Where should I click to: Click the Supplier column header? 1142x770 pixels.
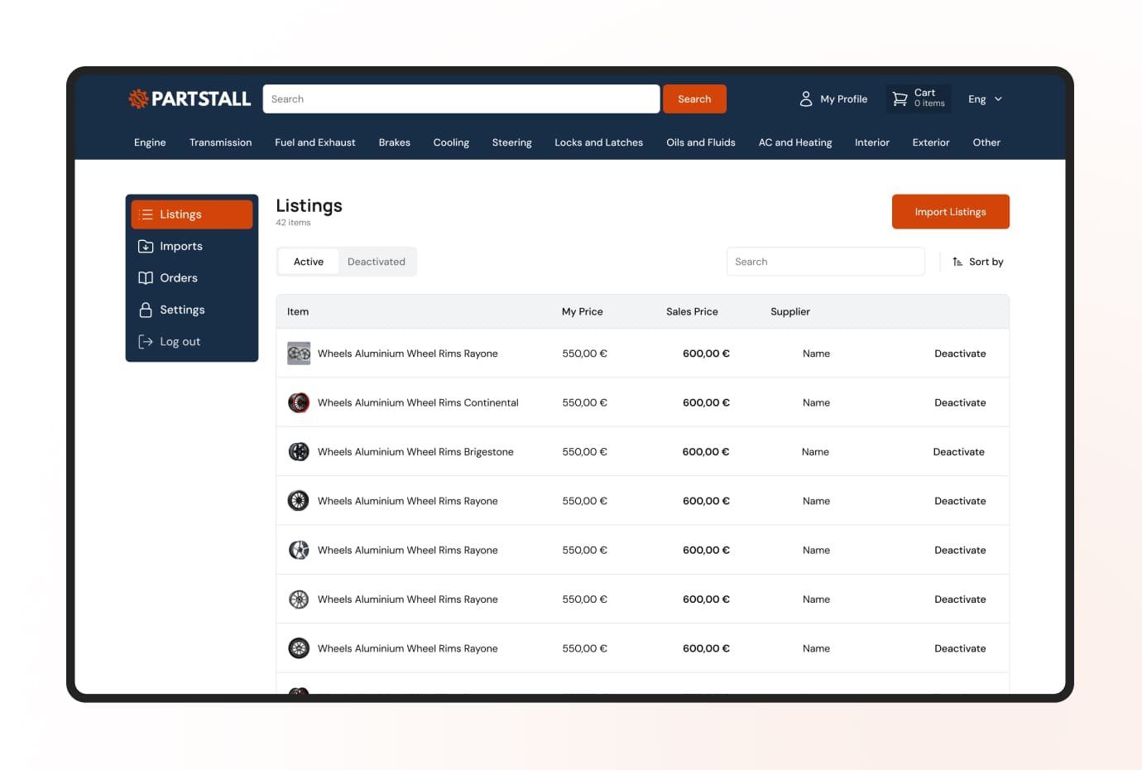click(790, 312)
